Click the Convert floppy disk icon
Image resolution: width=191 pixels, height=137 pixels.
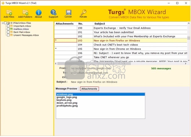(x=69, y=12)
